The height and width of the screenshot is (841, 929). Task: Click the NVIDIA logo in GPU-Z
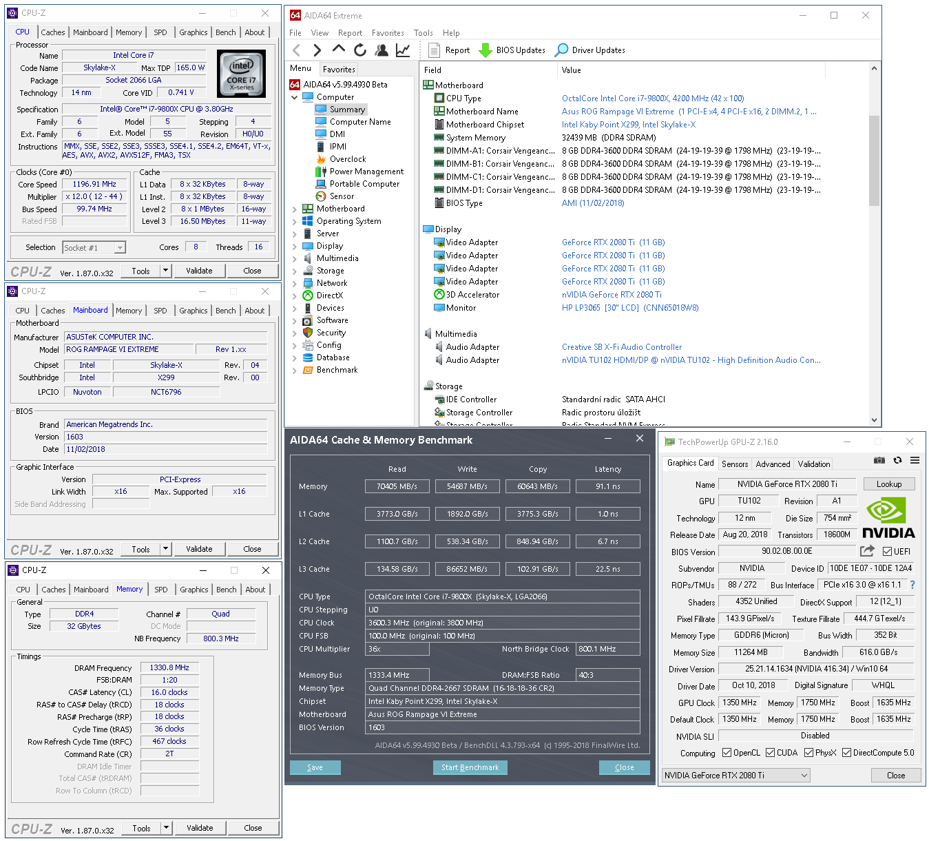[888, 519]
